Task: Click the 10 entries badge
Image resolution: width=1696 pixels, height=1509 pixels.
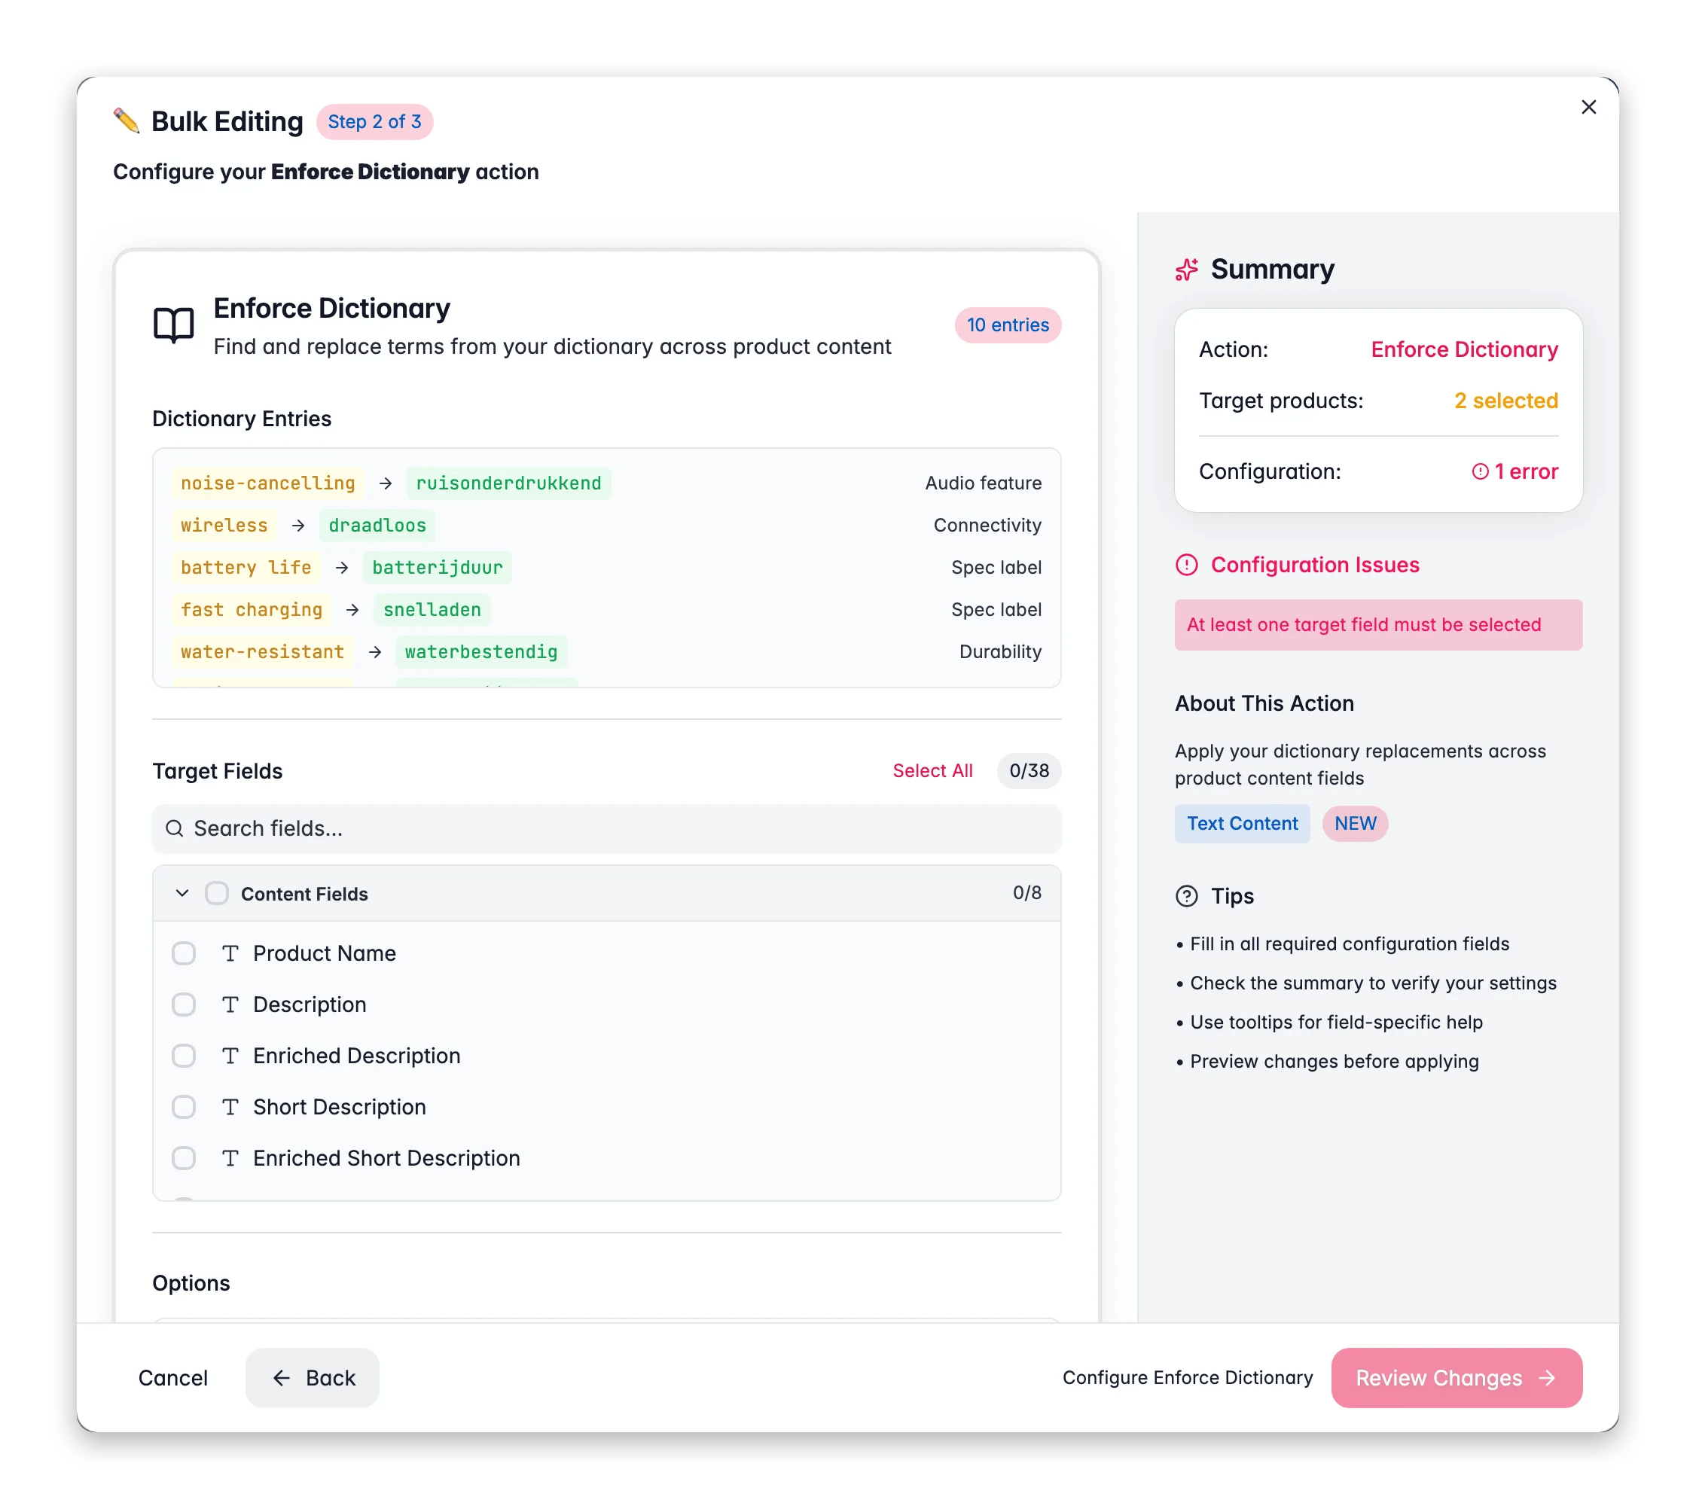Action: pos(1008,325)
